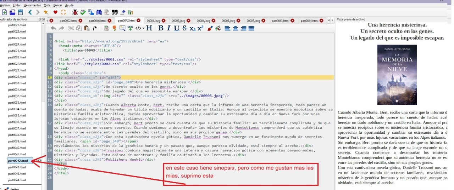Center align text
This screenshot has height=190, width=454.
[236, 28]
